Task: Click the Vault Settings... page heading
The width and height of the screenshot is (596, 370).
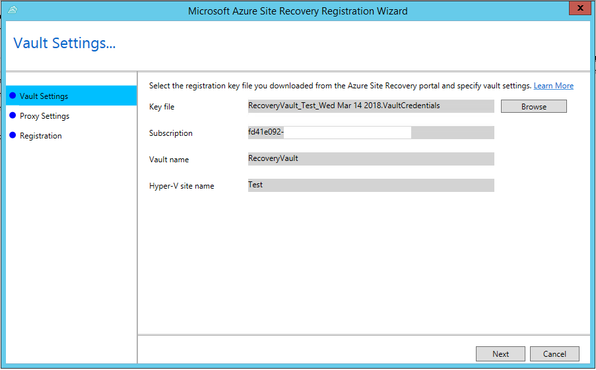Action: tap(64, 44)
